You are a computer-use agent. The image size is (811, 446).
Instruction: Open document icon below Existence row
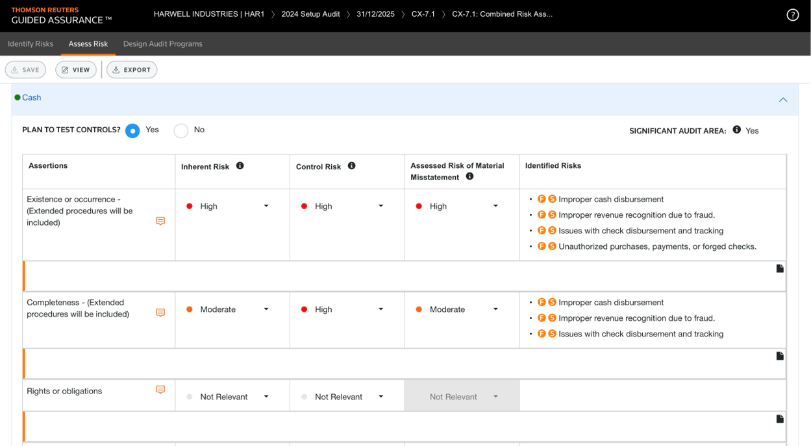pos(780,268)
